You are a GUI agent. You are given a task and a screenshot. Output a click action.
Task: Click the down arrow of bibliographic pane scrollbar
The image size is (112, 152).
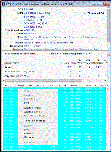point(108,48)
